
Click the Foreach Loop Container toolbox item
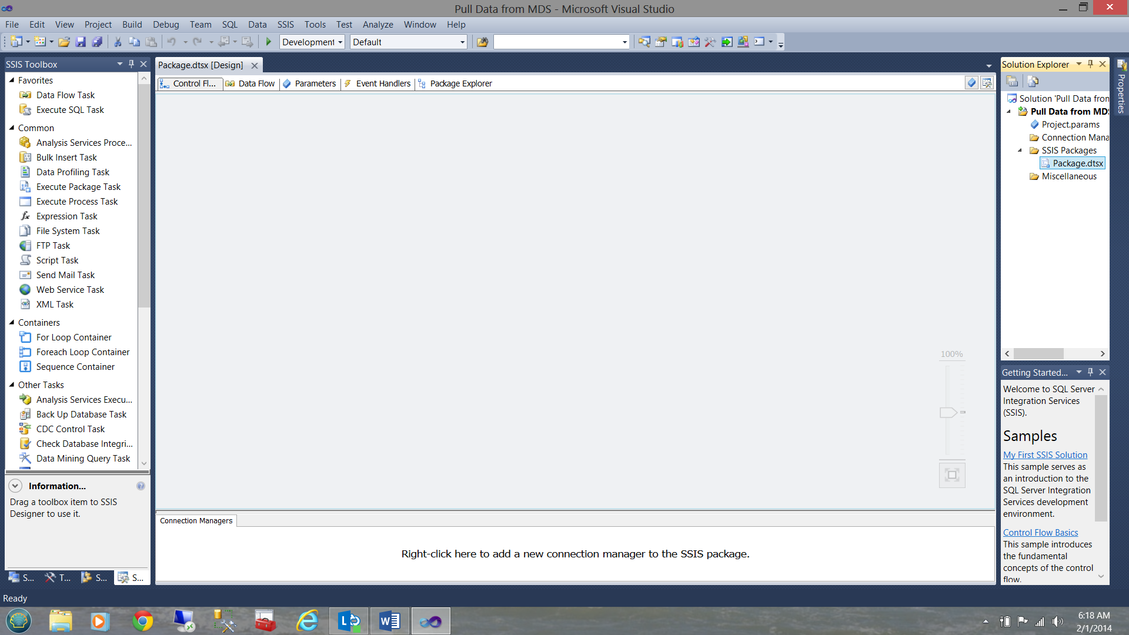pos(82,352)
